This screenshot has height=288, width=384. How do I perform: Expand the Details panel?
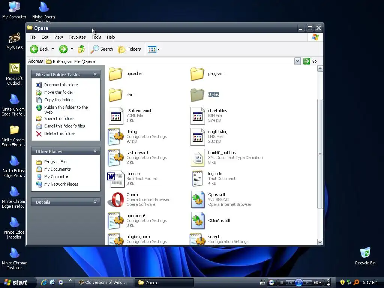[x=95, y=202]
